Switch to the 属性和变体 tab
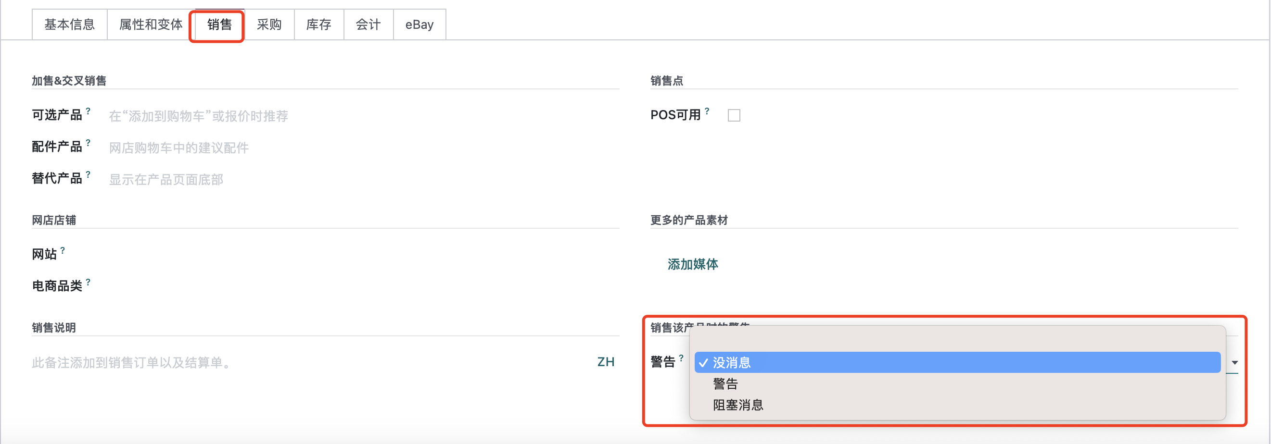 (151, 25)
